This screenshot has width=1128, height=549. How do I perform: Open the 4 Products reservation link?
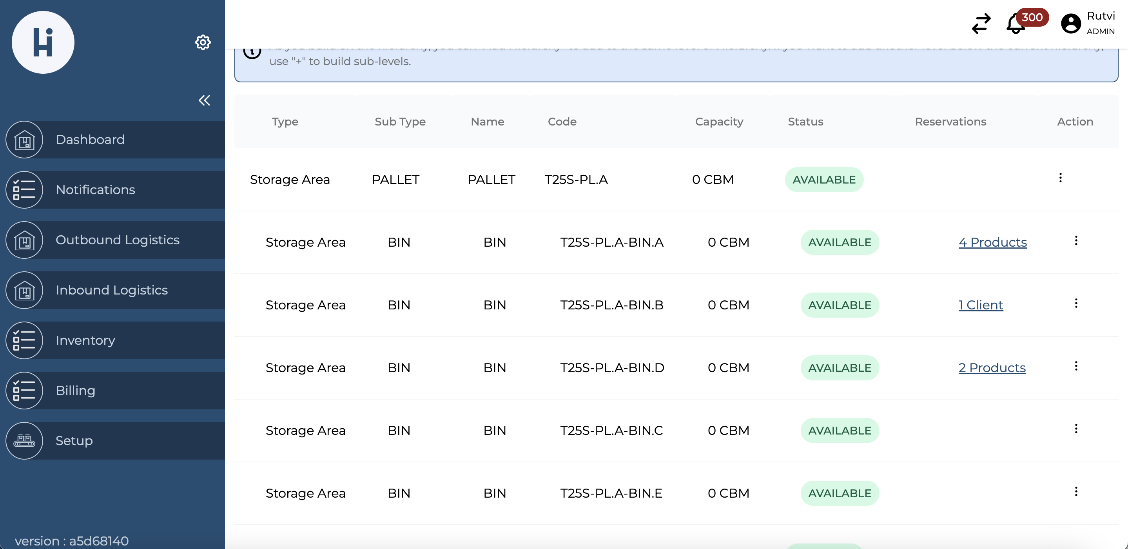coord(993,242)
